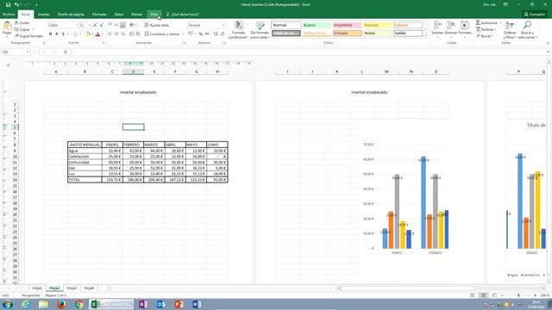Open the Archivo tab
The width and height of the screenshot is (552, 310).
pos(9,15)
